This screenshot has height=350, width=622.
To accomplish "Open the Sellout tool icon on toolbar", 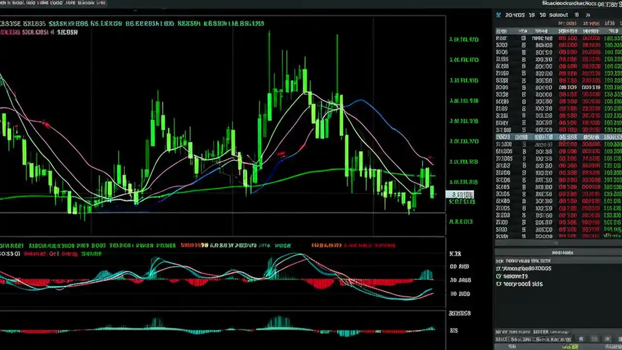I will (x=558, y=15).
